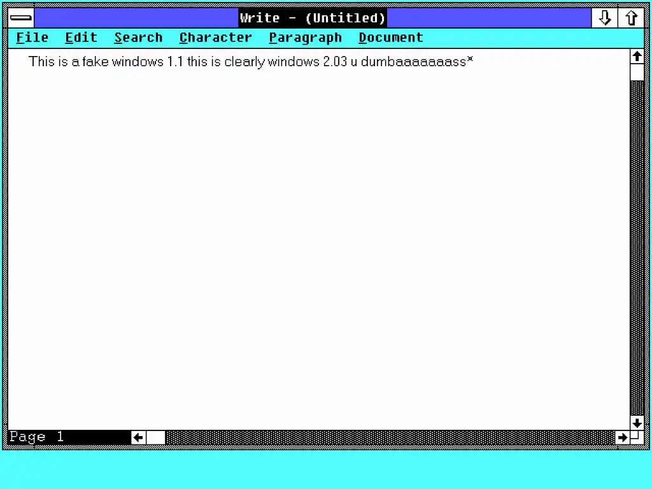Click the horizontal scrollbar track

pos(390,437)
